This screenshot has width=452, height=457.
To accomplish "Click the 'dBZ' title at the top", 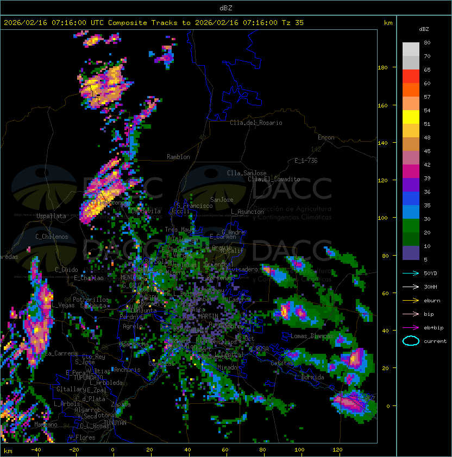I will [226, 8].
